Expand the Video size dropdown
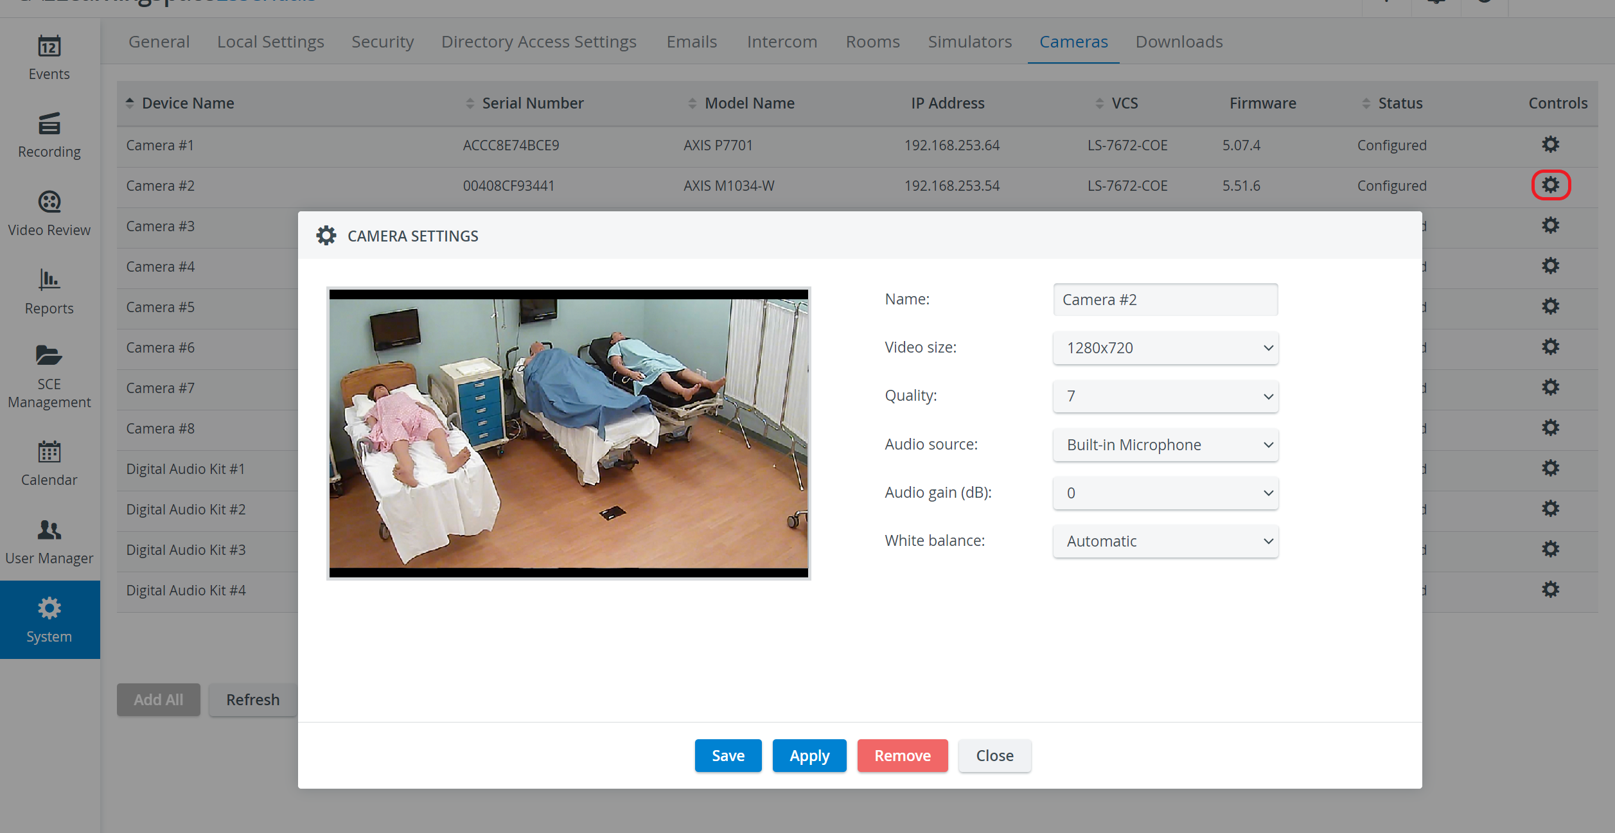The height and width of the screenshot is (833, 1615). (x=1165, y=348)
